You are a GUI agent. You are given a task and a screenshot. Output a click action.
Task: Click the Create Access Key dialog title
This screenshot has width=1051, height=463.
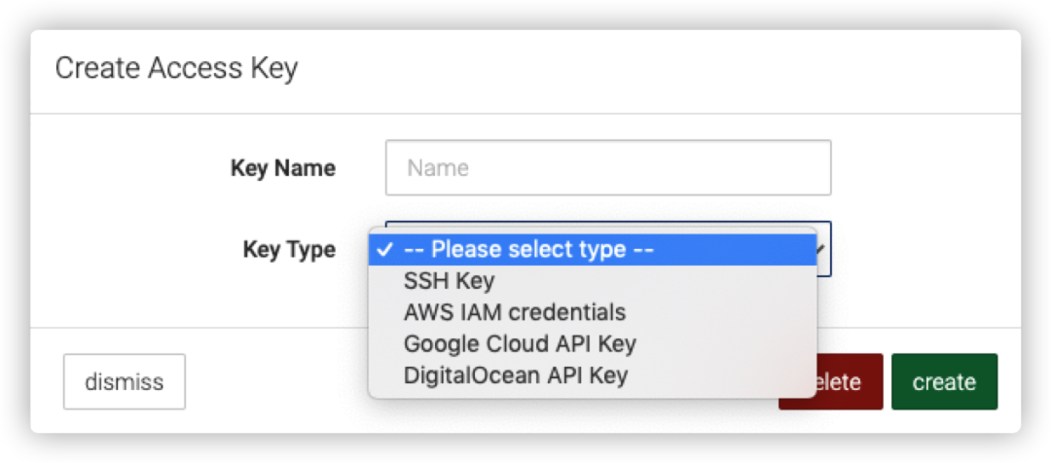[176, 68]
